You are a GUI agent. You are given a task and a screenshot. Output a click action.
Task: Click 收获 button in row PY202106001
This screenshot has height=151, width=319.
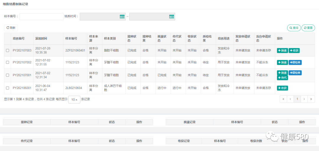pos(282,88)
